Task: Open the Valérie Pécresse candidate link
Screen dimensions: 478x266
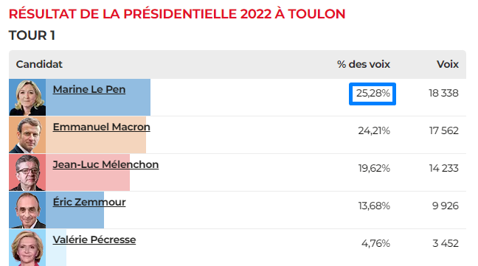Action: (94, 239)
